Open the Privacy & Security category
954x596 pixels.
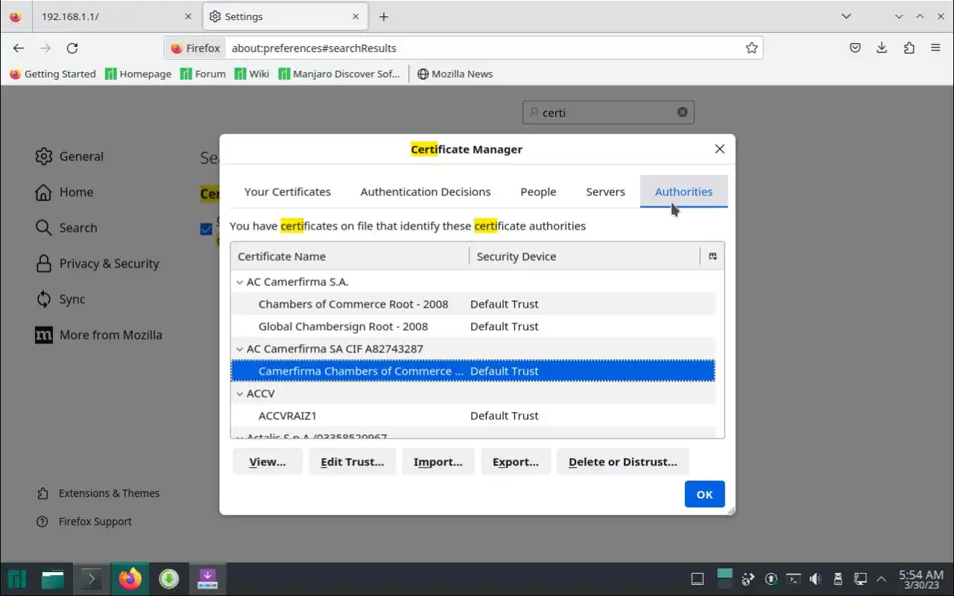tap(97, 264)
